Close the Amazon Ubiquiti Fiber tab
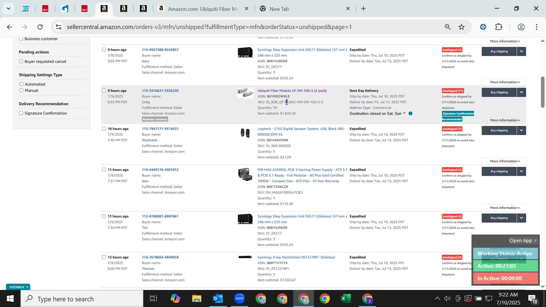This screenshot has width=546, height=307. pos(247,9)
